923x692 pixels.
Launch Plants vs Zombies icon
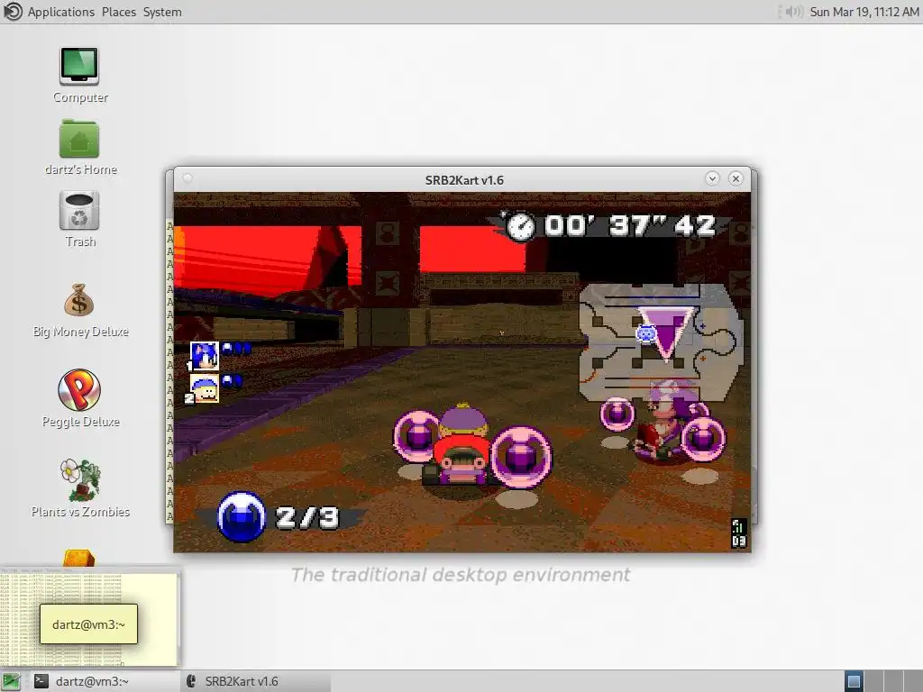point(80,479)
